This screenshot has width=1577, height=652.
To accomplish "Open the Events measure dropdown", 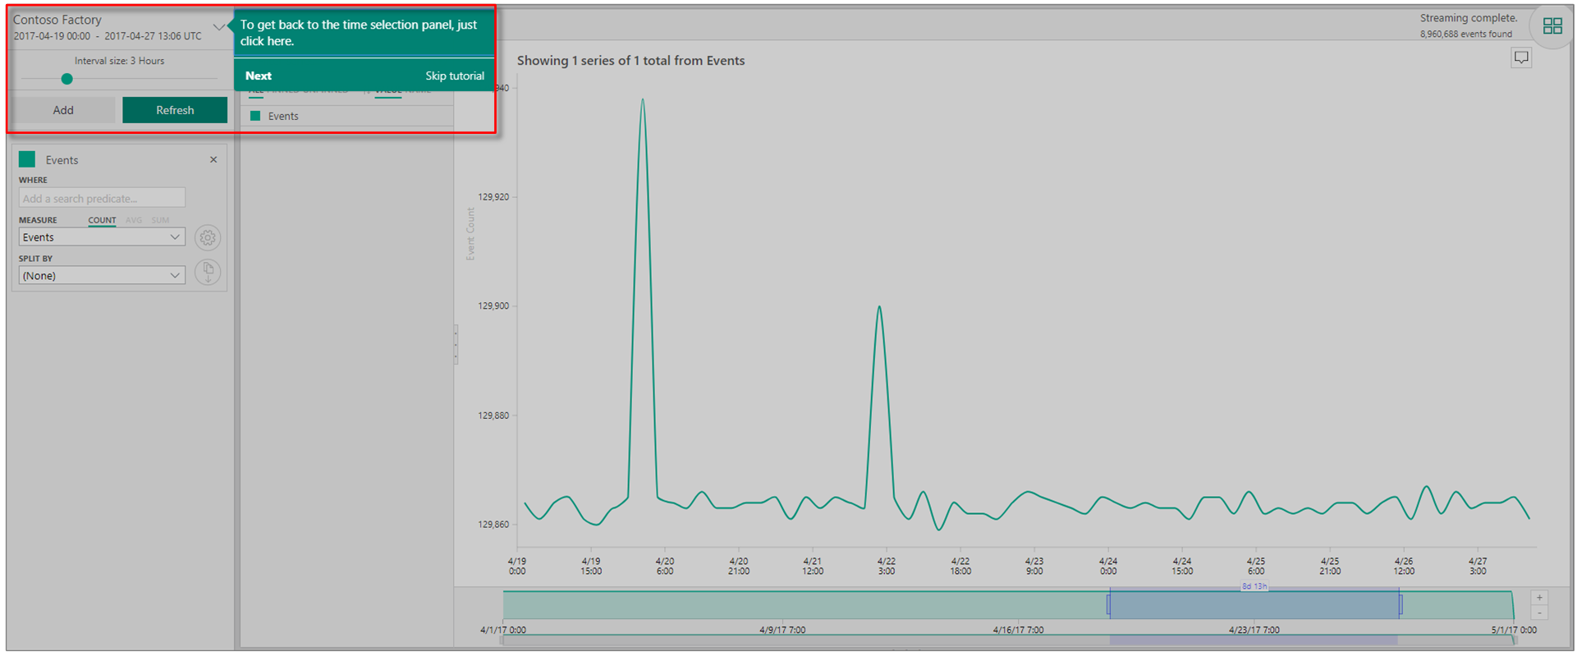I will [x=102, y=237].
